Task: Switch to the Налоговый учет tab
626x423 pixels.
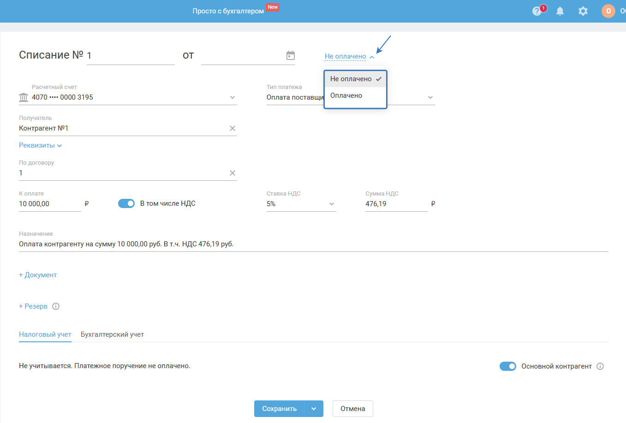Action: pos(45,334)
